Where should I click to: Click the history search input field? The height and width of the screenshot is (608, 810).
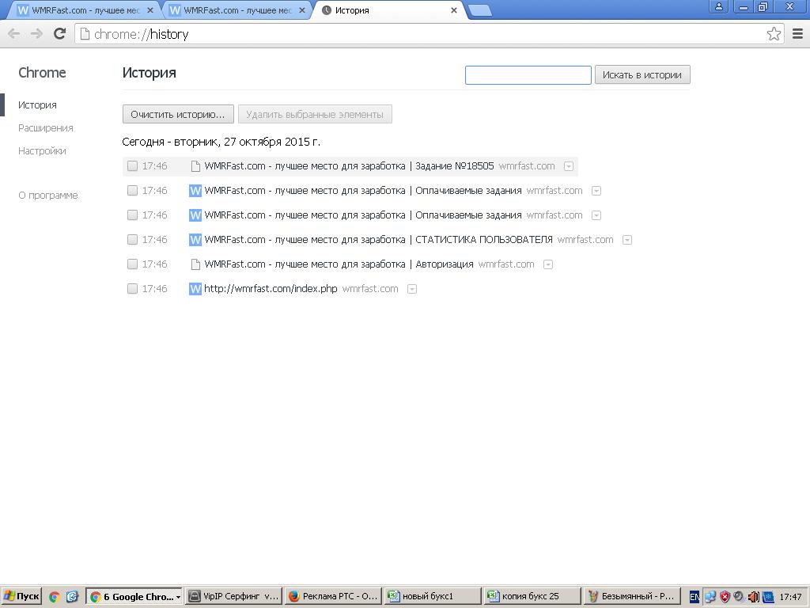coord(528,75)
